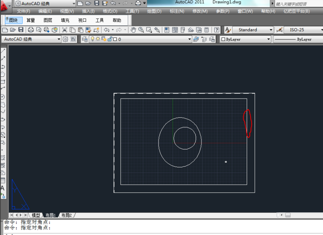Image resolution: width=323 pixels, height=235 pixels.
Task: Save drawing using the floppy disk icon
Action: [21, 30]
